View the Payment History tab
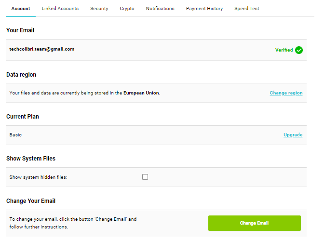 click(x=204, y=9)
